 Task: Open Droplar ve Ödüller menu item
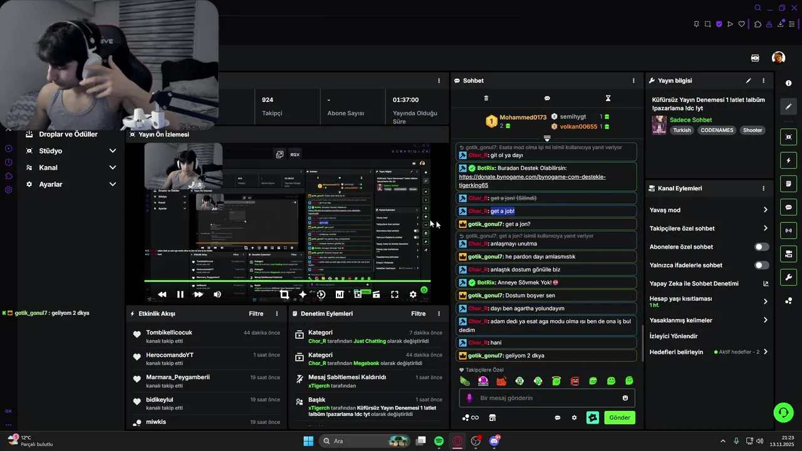68,134
